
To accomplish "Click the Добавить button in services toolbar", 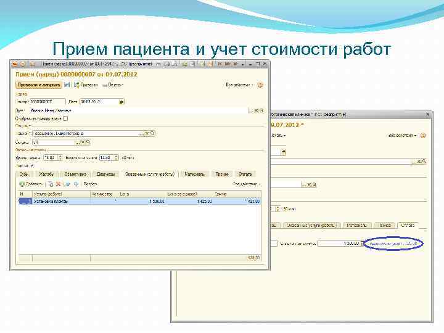I will (x=31, y=184).
